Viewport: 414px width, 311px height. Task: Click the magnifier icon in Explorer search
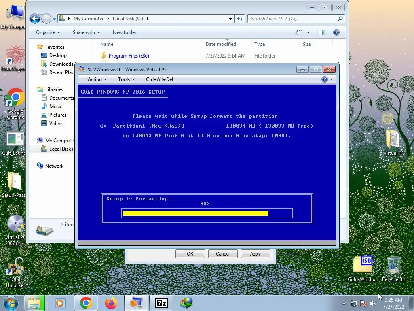(x=340, y=19)
